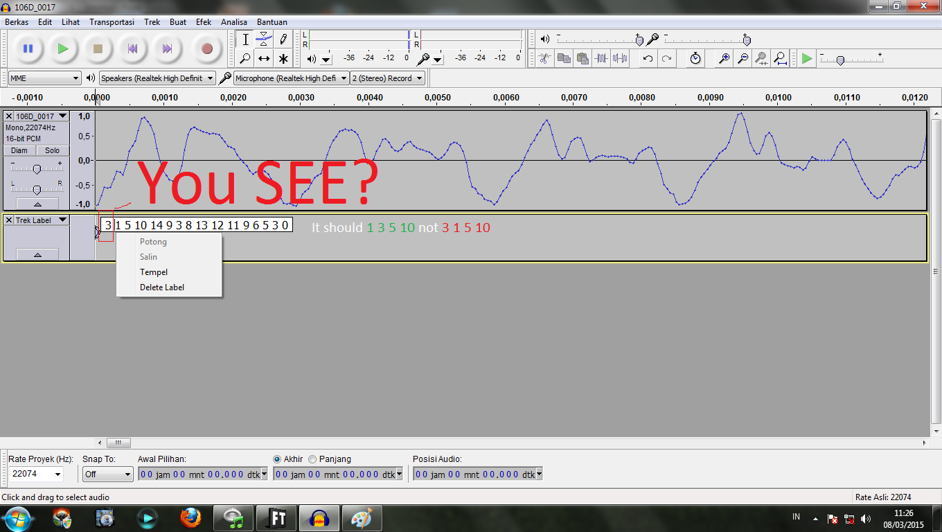942x532 pixels.
Task: Click the Record button
Action: (x=206, y=48)
